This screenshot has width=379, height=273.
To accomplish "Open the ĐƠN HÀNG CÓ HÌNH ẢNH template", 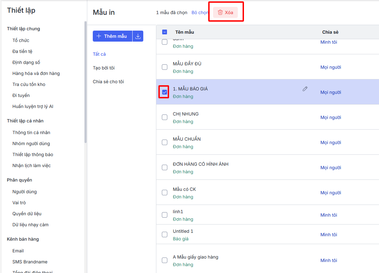I will [200, 164].
